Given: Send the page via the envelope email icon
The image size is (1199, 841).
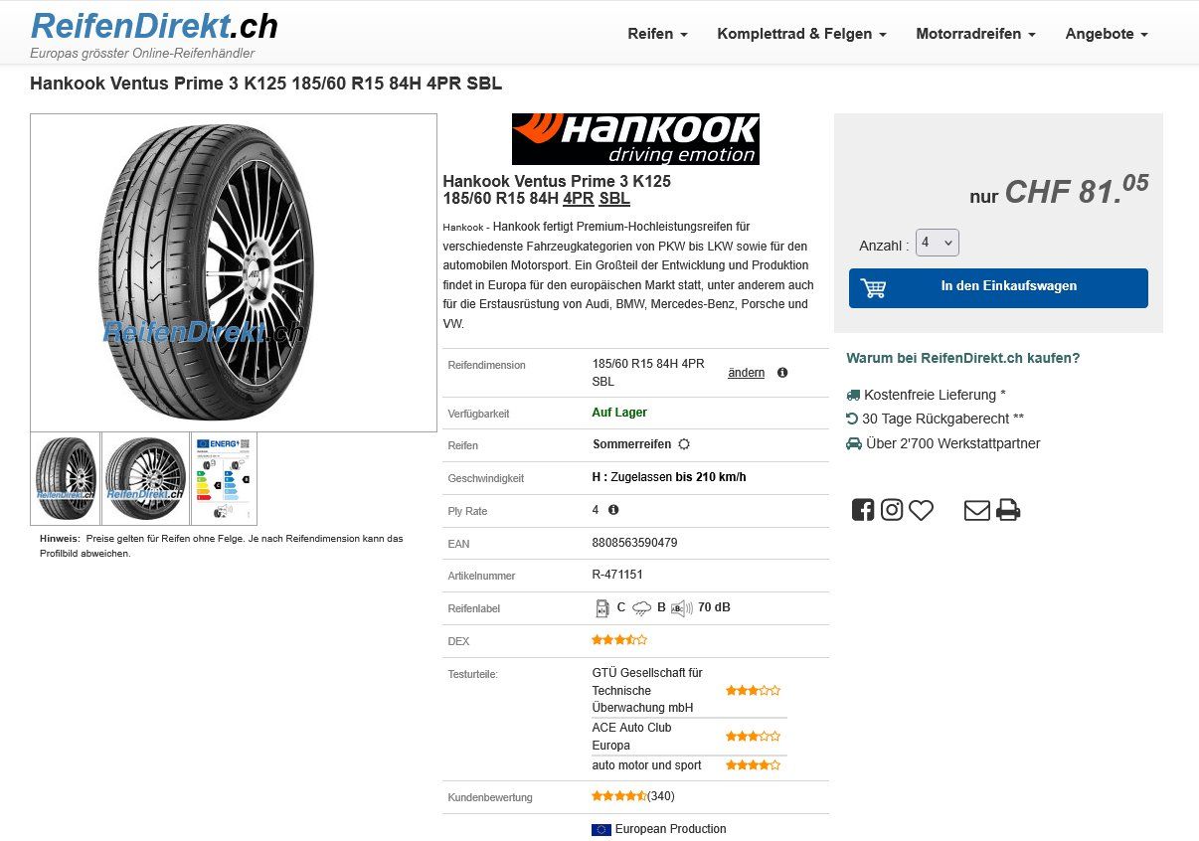Looking at the screenshot, I should pos(977,510).
